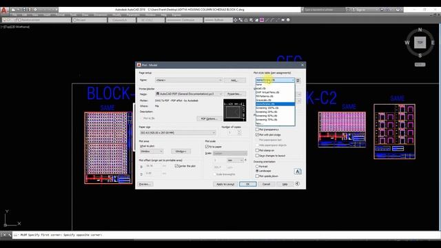Open the What to plot dropdown
This screenshot has height=248, width=441.
coord(152,152)
